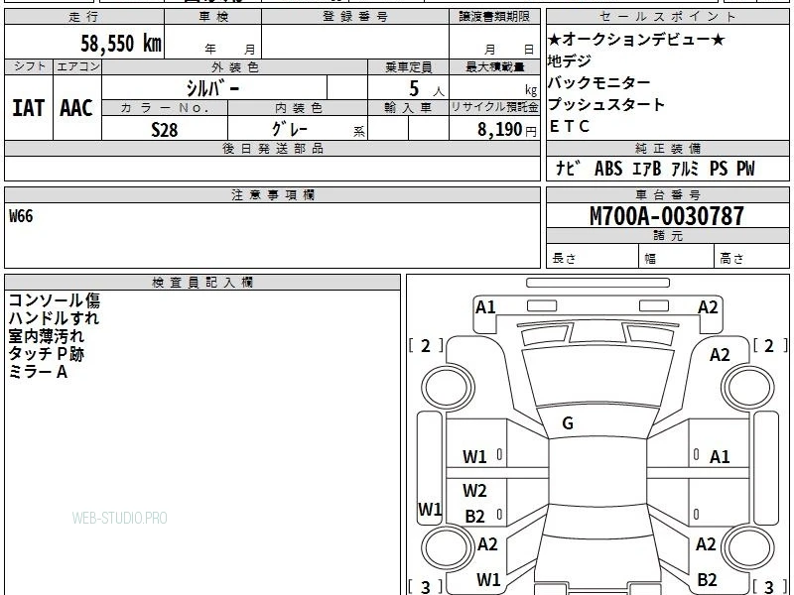Select the inspector note ミラーA
The width and height of the screenshot is (794, 595).
(x=38, y=373)
